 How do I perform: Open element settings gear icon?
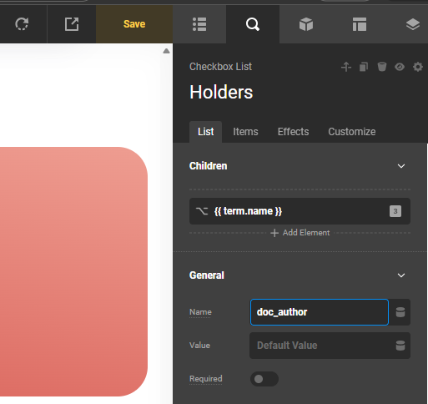click(418, 67)
